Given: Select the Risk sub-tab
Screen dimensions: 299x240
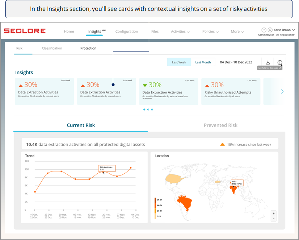Looking at the screenshot, I should 19,48.
